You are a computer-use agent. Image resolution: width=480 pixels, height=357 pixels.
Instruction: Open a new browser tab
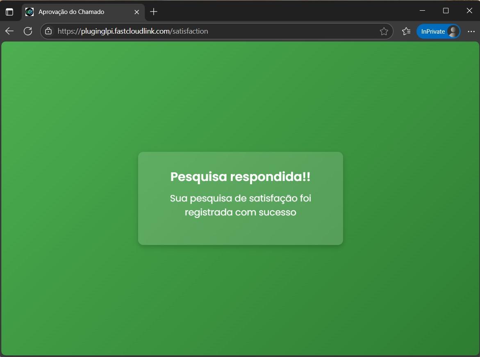(x=154, y=12)
